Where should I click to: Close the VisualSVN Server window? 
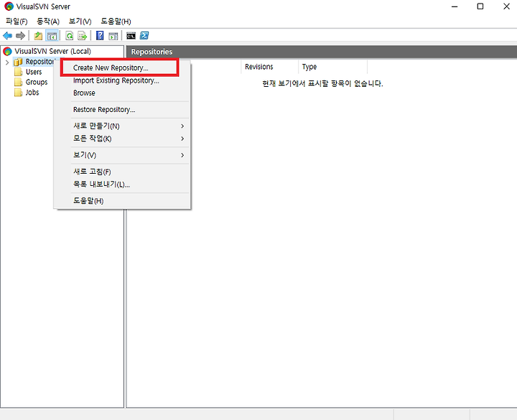click(506, 6)
